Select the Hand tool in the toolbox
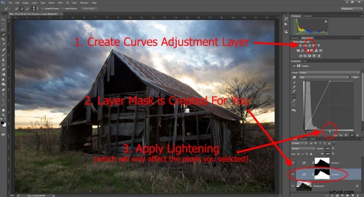Viewport: 364px width, 197px height. point(3,110)
